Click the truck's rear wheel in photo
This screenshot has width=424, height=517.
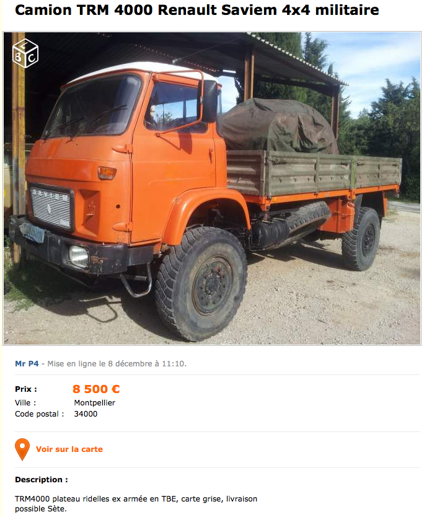pos(361,239)
